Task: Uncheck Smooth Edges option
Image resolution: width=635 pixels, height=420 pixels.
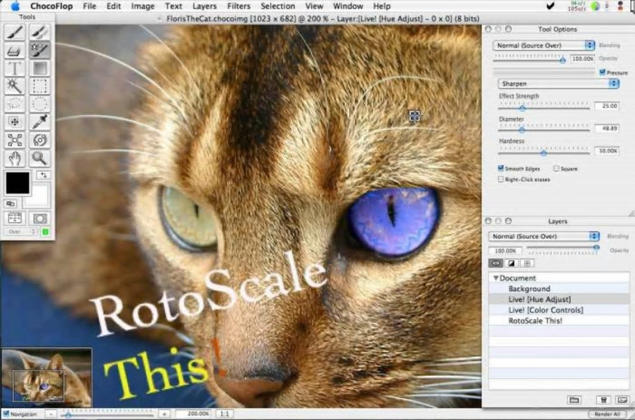Action: 501,169
